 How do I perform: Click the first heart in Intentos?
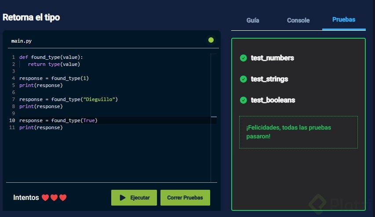[45, 198]
